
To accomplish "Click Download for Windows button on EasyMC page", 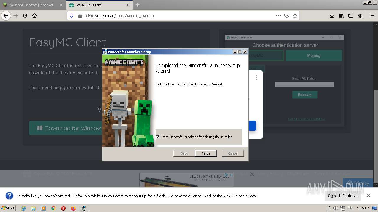I will coord(66,128).
